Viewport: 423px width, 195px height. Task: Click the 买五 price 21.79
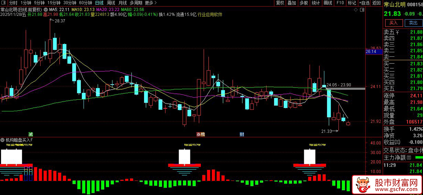[x=416, y=88]
